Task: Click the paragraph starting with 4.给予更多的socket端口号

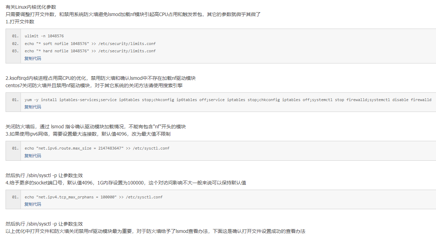Action: pyautogui.click(x=126, y=183)
